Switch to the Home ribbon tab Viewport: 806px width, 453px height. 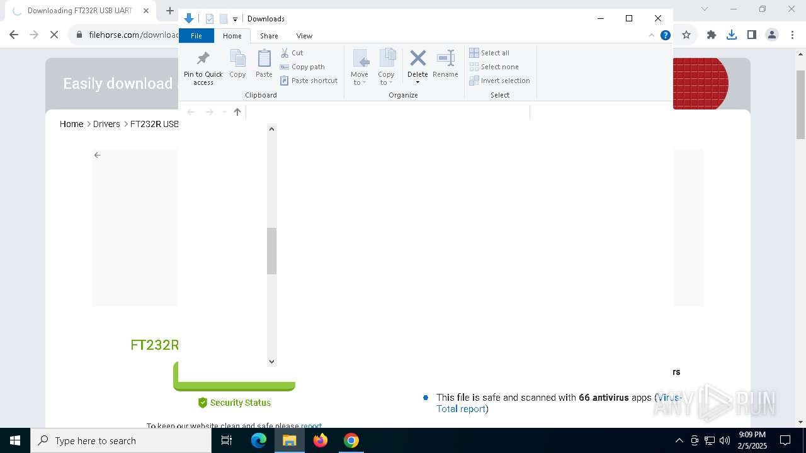(232, 36)
